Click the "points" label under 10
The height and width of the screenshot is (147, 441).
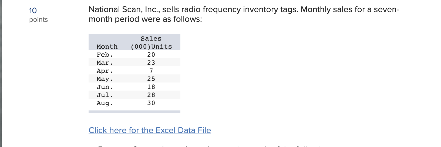(38, 20)
